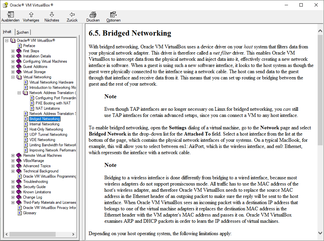Click the open book icon for Virtual Networking
Viewport: 324px width, 241px height.
click(x=19, y=77)
